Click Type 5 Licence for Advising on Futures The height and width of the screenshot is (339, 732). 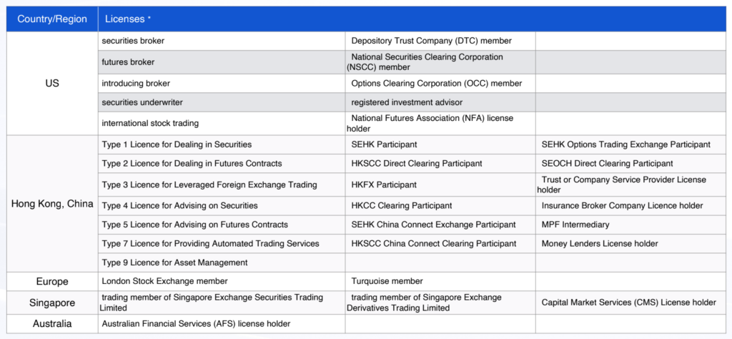coord(222,225)
